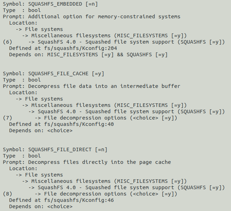The image size is (231, 211).
Task: Click the SQUASHFS_FILE_DIRECT symbol heading
Action: point(55,149)
